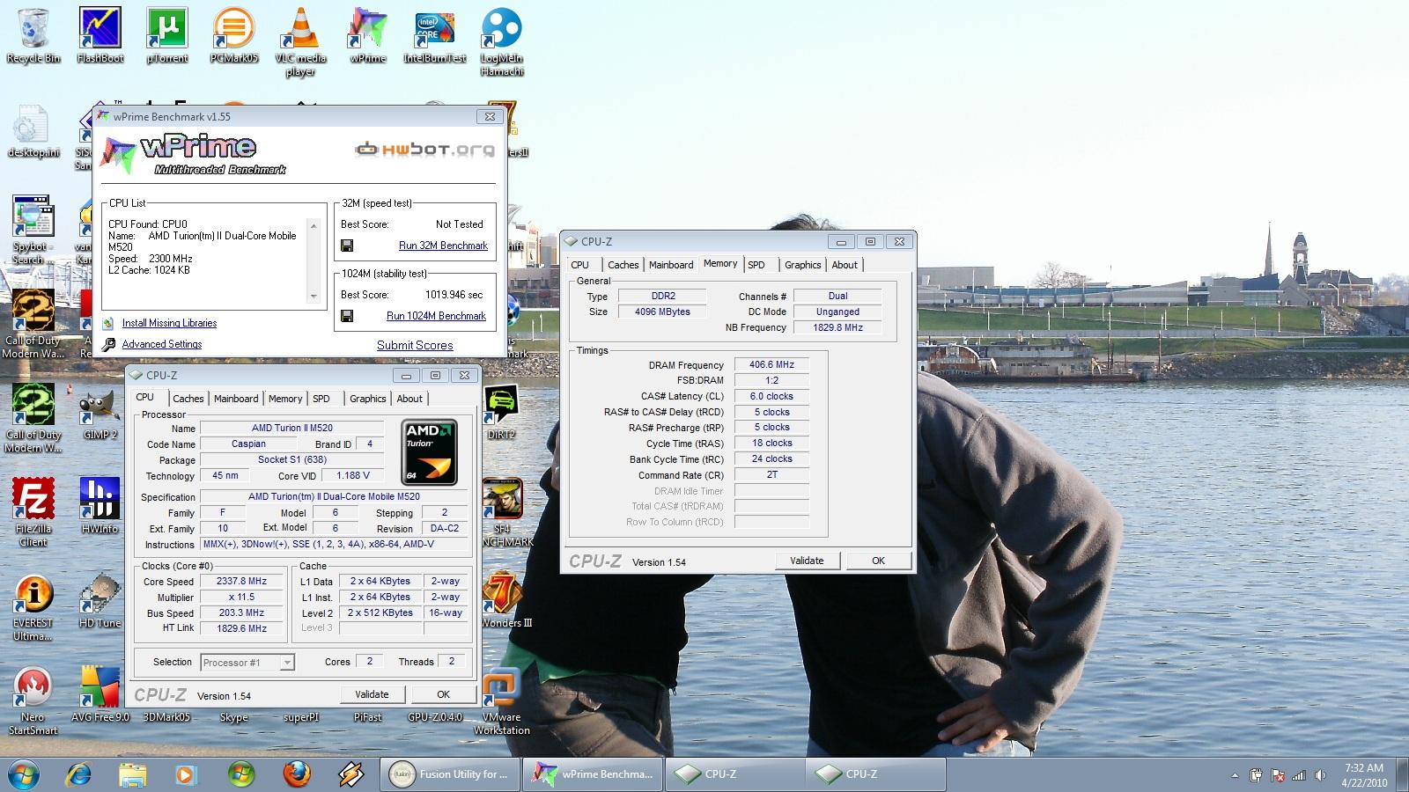Open desktop.ini file icon
Screen dimensions: 1409x792
(33, 132)
